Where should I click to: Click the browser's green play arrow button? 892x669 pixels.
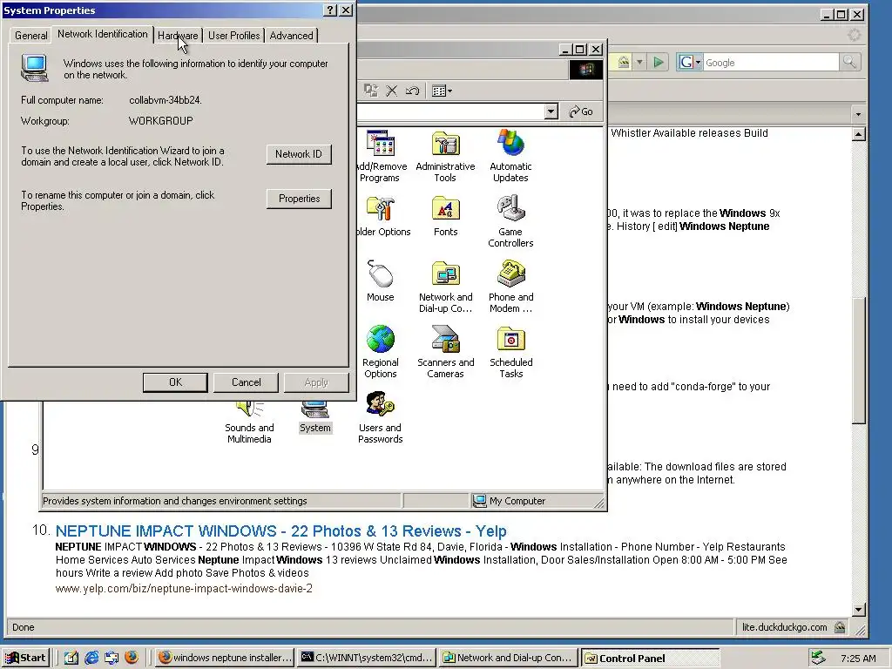tap(659, 62)
